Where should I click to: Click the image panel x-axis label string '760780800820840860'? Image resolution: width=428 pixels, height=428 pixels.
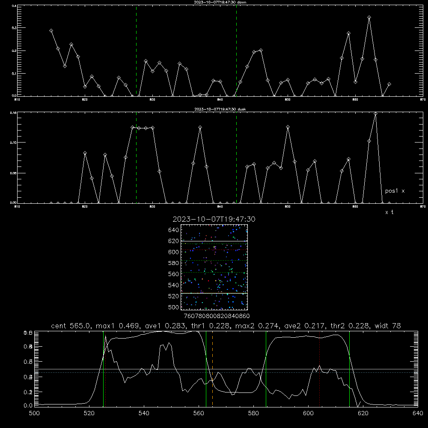[x=217, y=316]
